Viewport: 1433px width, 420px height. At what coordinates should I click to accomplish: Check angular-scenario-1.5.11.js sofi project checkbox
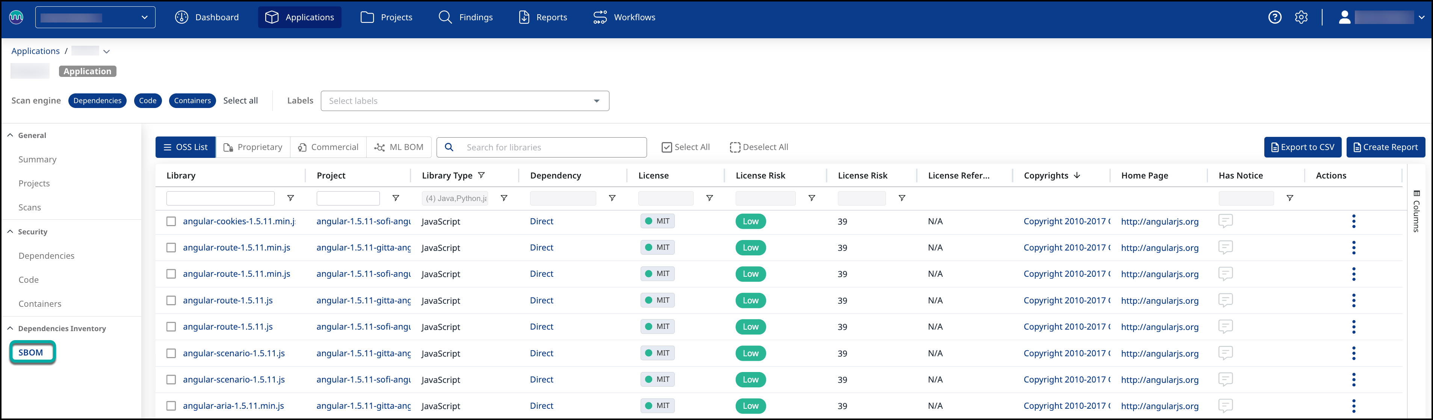point(171,379)
